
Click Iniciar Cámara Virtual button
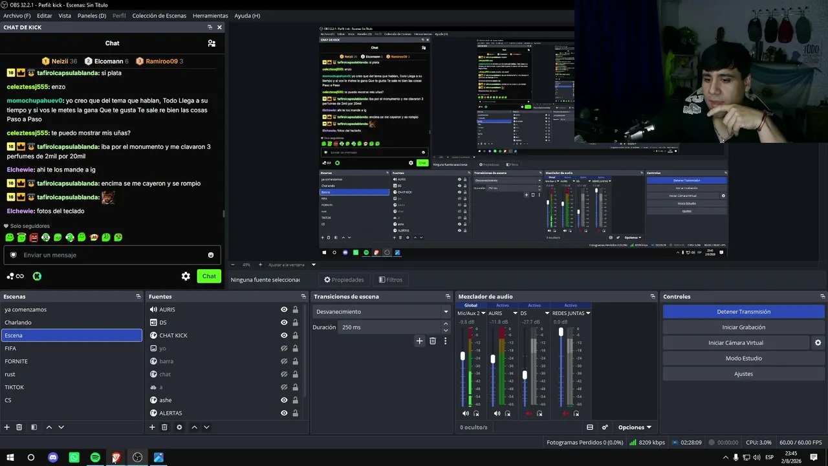736,343
